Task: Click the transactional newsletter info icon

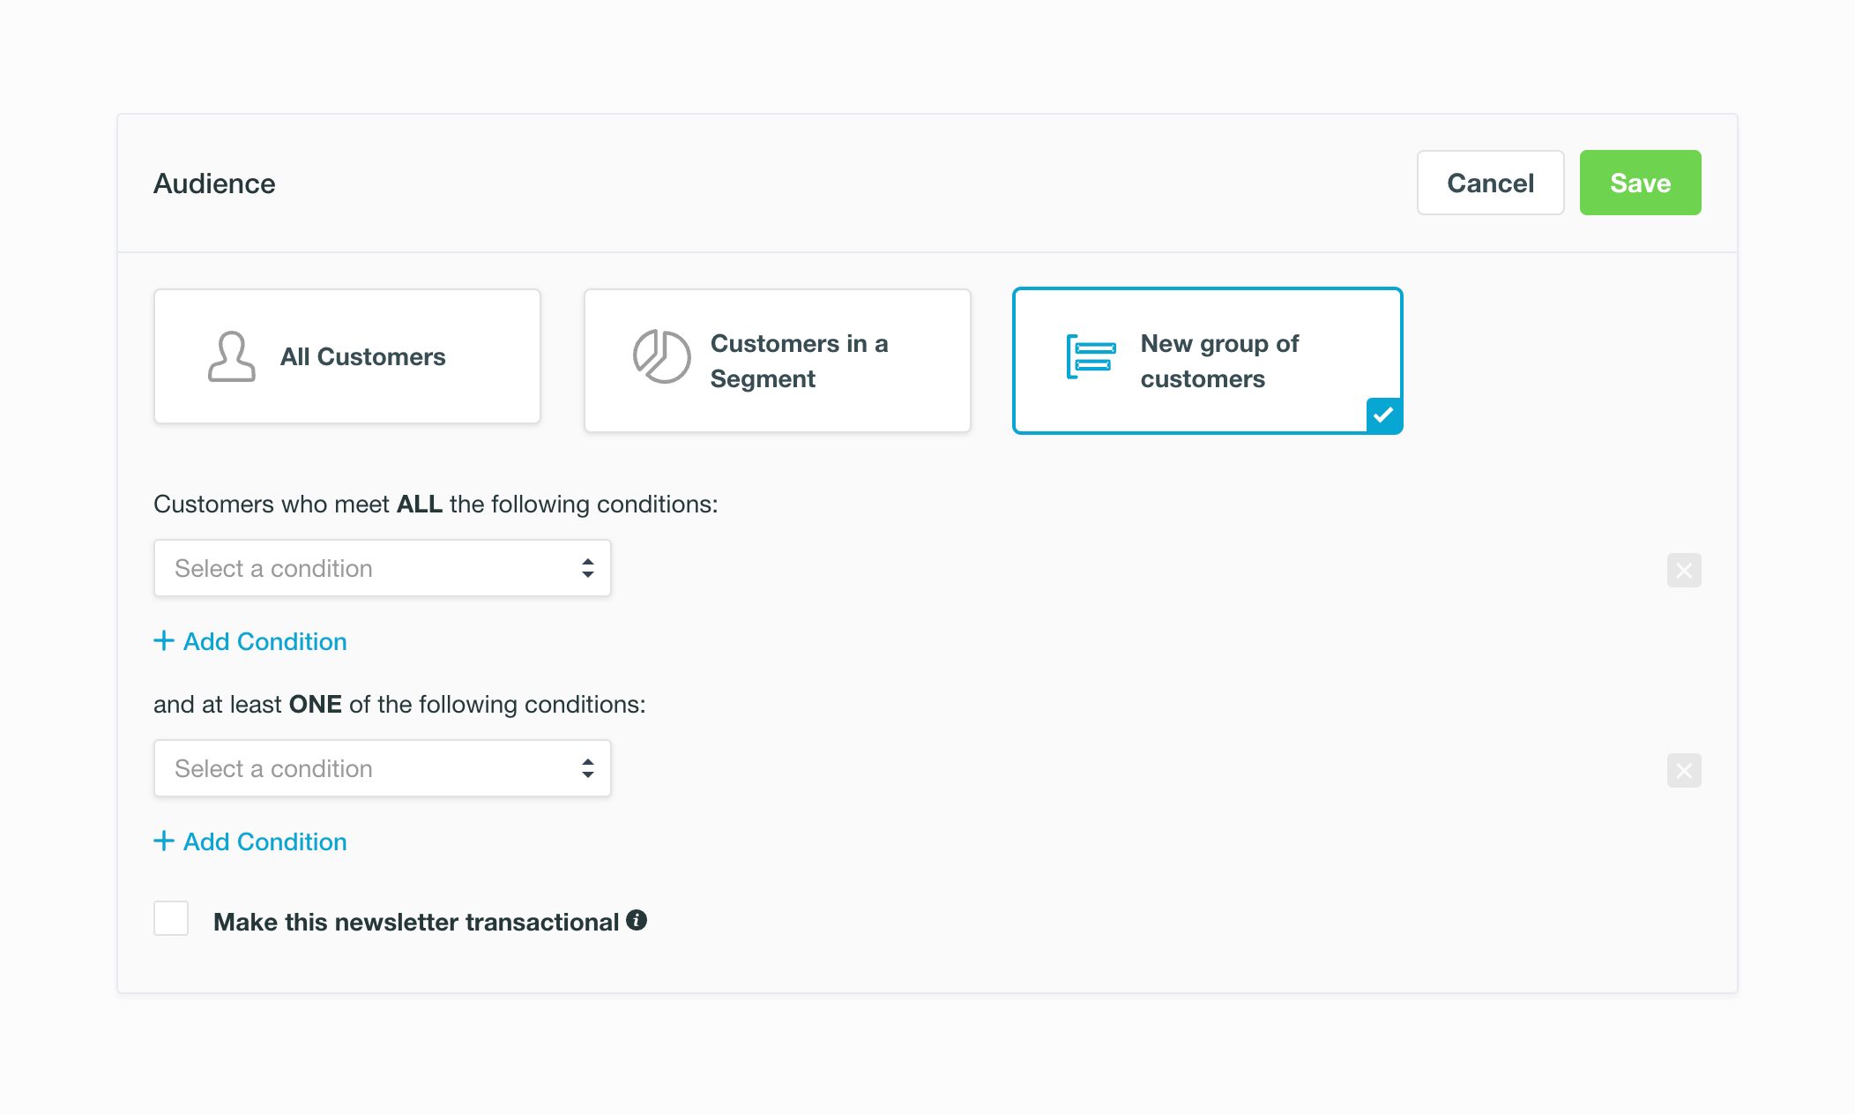Action: click(637, 920)
